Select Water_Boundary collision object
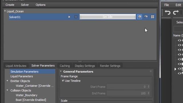The height and width of the screenshot is (103, 183). (27, 95)
